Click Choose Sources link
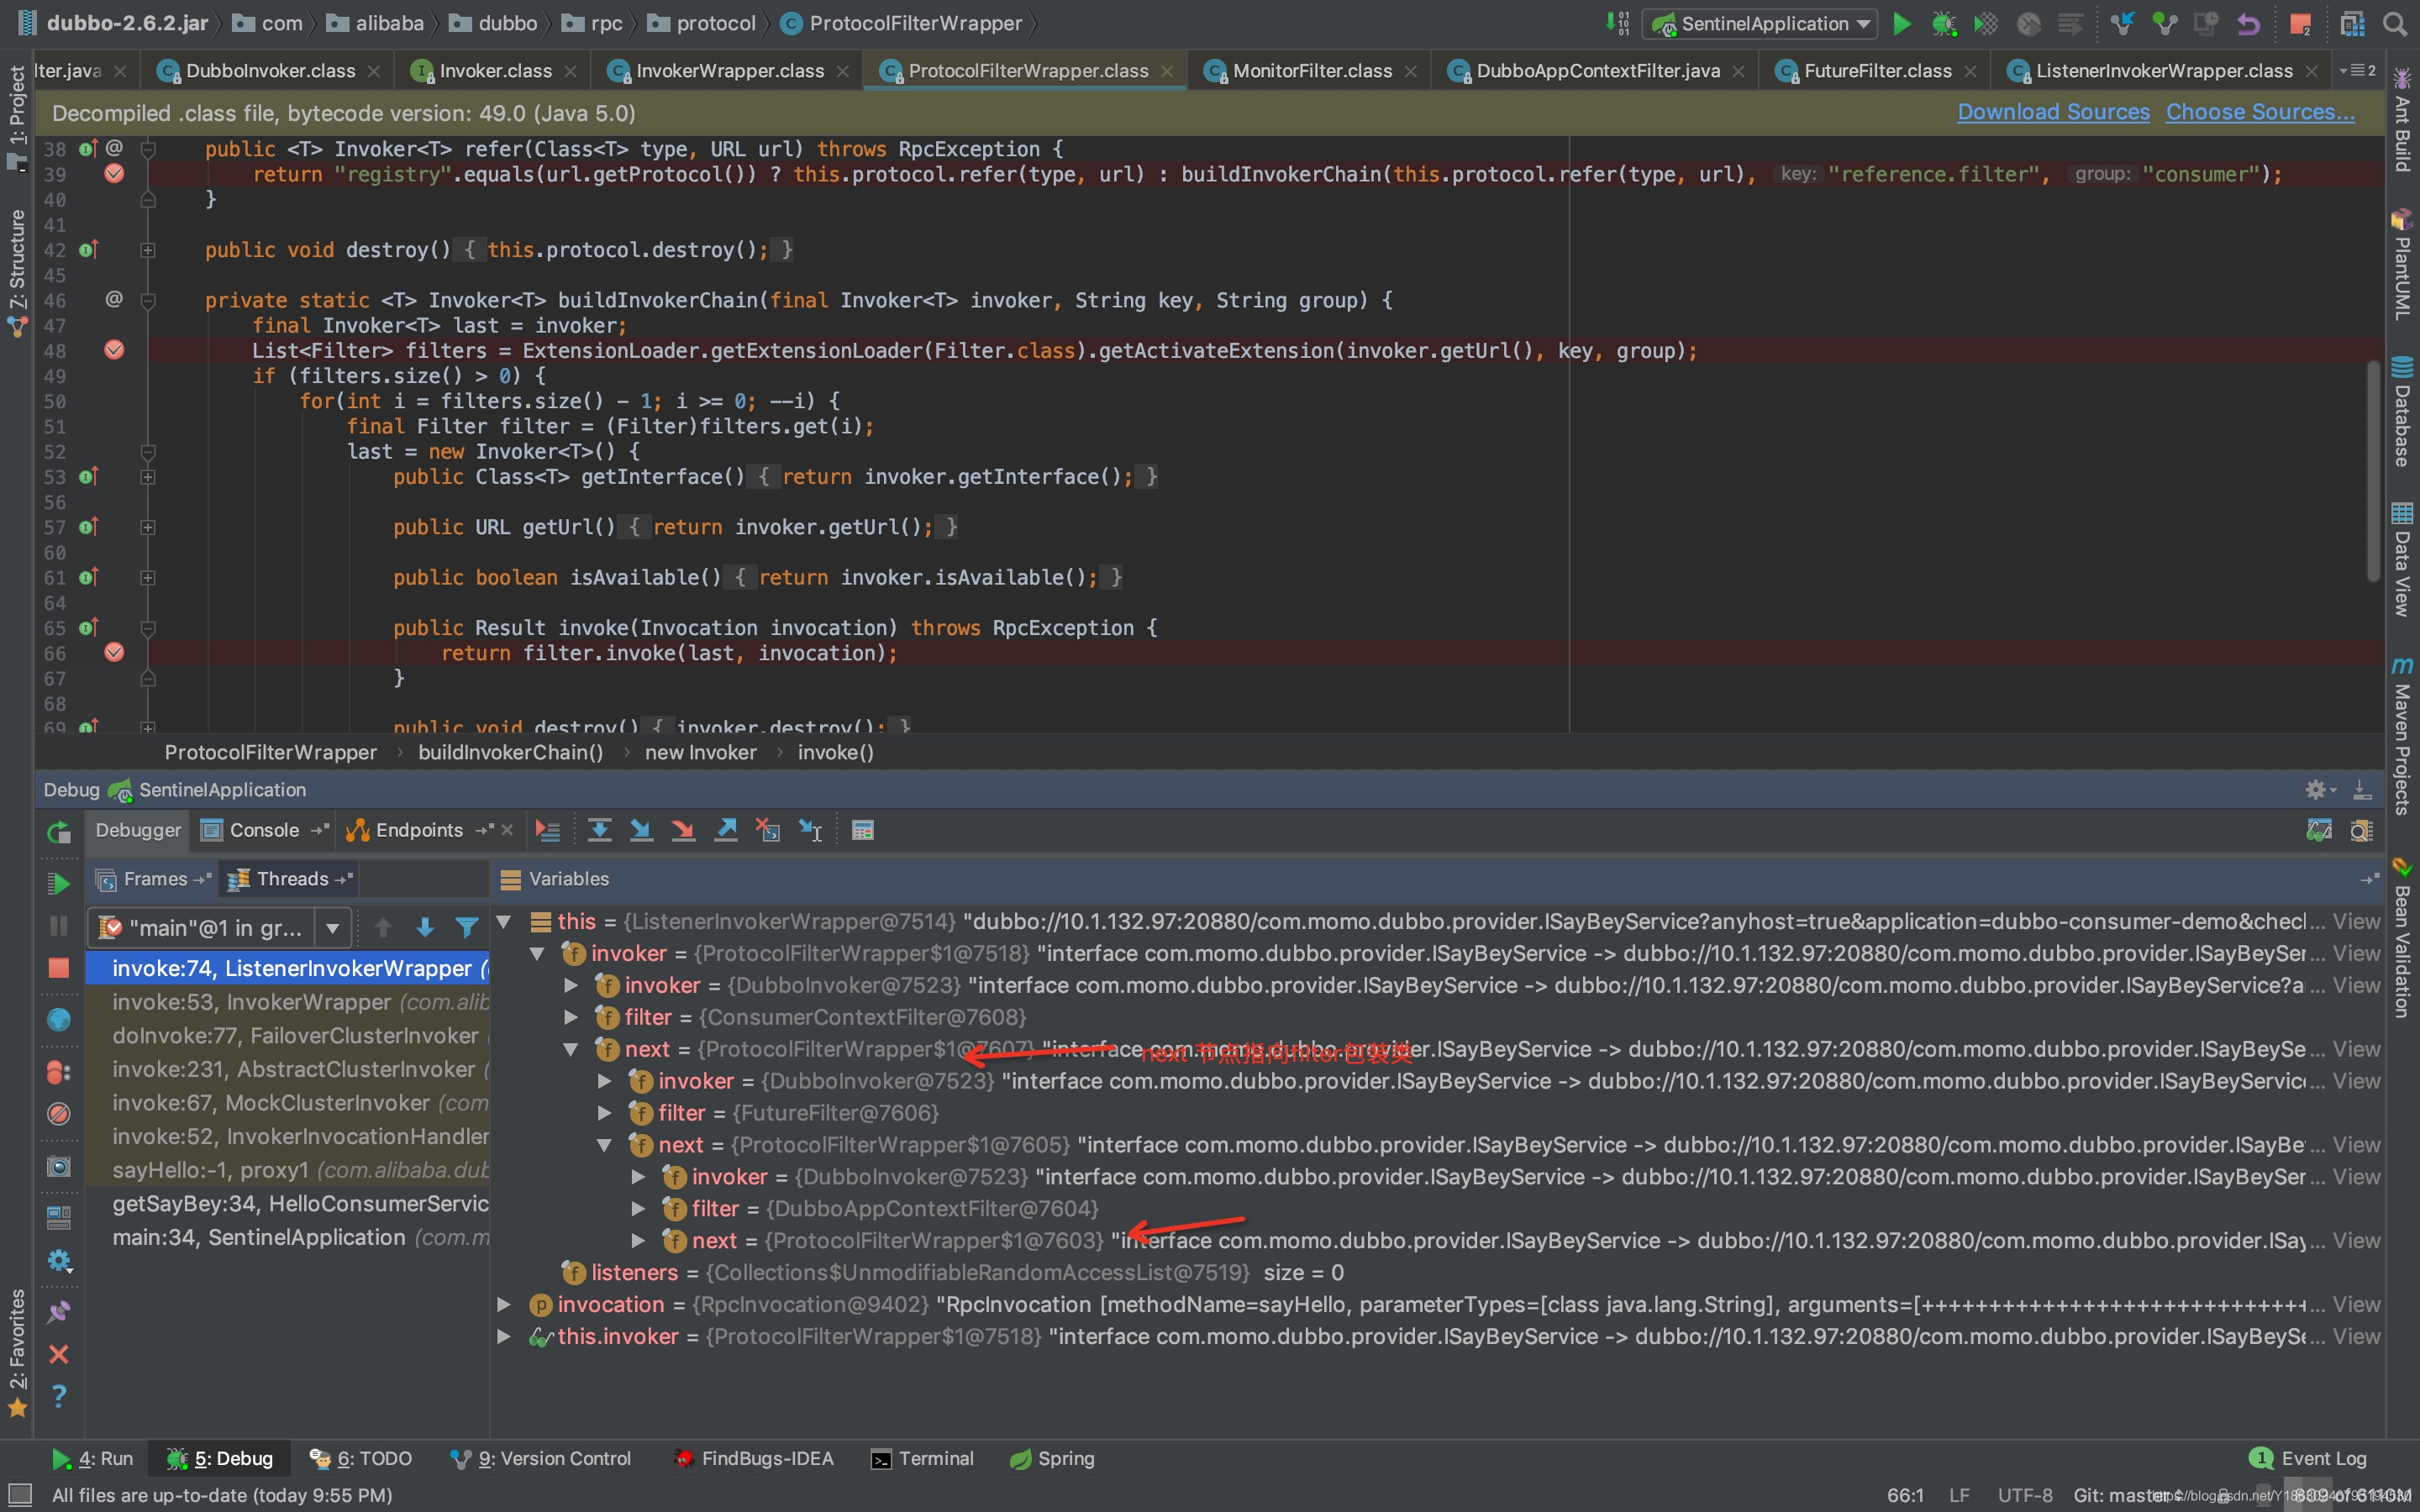The height and width of the screenshot is (1512, 2420). [x=2260, y=112]
